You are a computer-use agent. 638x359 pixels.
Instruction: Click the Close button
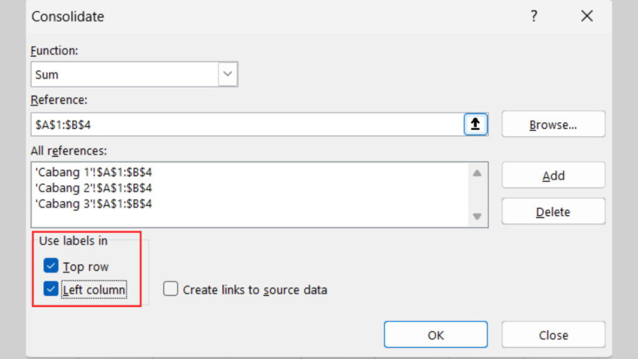(x=553, y=335)
